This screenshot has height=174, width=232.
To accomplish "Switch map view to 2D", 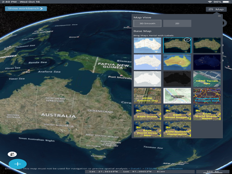I will [x=177, y=24].
